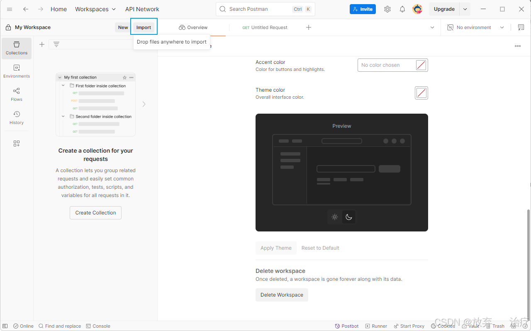Switch preview to dark theme moon icon
The width and height of the screenshot is (531, 331).
coord(349,217)
